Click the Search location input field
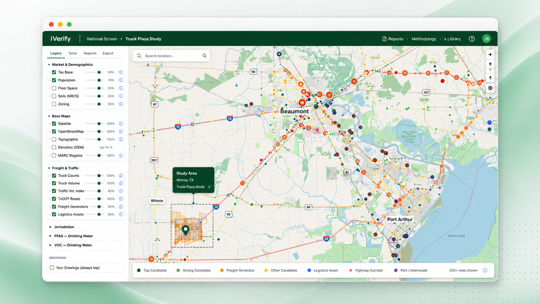540x304 pixels. pyautogui.click(x=171, y=56)
